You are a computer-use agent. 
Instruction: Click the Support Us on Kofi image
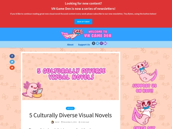point(145,76)
